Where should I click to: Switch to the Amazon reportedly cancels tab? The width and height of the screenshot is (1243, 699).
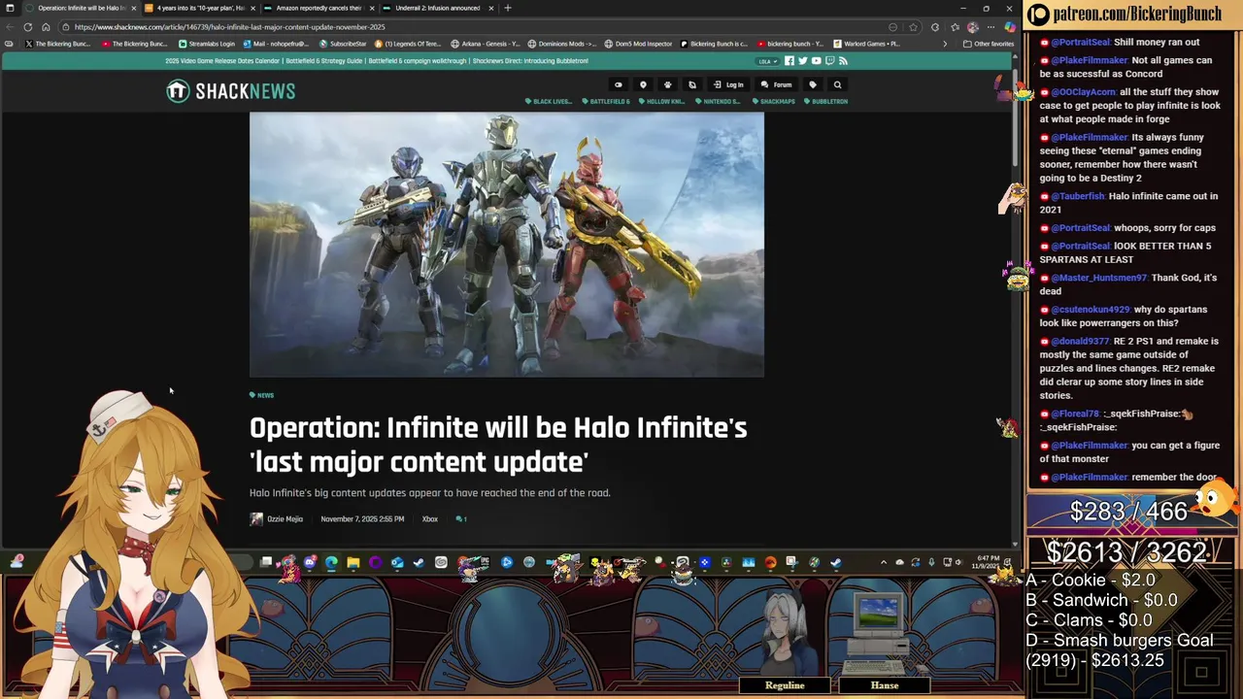pos(319,8)
